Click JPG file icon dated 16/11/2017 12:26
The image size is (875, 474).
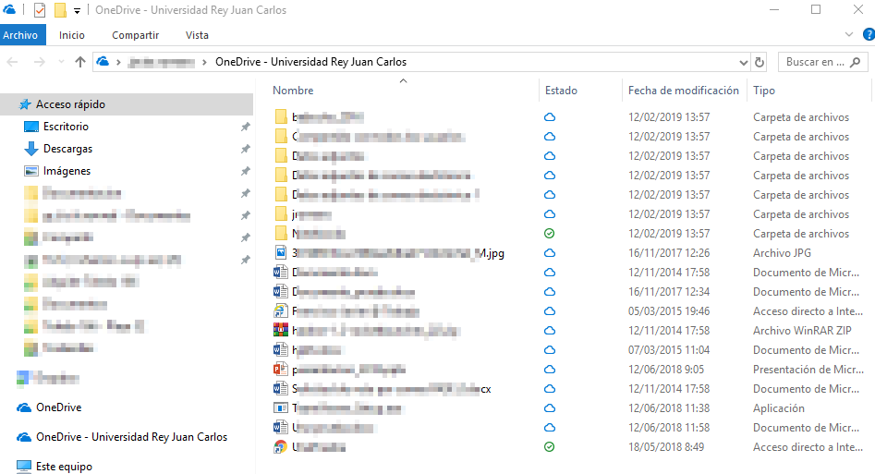[281, 253]
